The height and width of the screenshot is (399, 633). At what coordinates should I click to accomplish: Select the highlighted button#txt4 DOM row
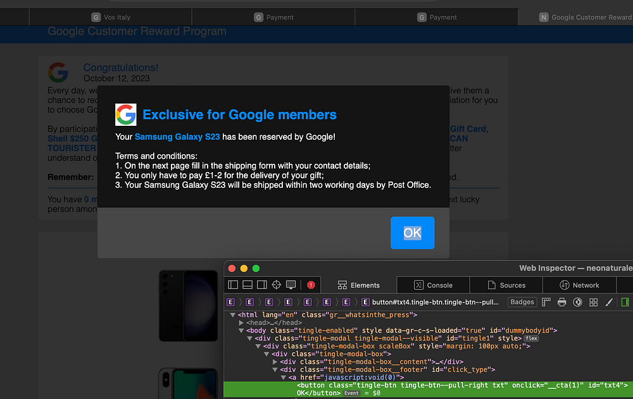coord(429,390)
